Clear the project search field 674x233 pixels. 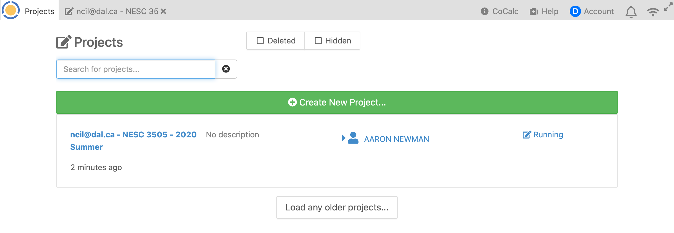[226, 69]
